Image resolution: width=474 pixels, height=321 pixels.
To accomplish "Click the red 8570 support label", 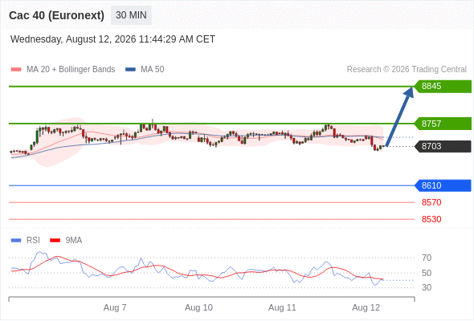I will pyautogui.click(x=431, y=202).
